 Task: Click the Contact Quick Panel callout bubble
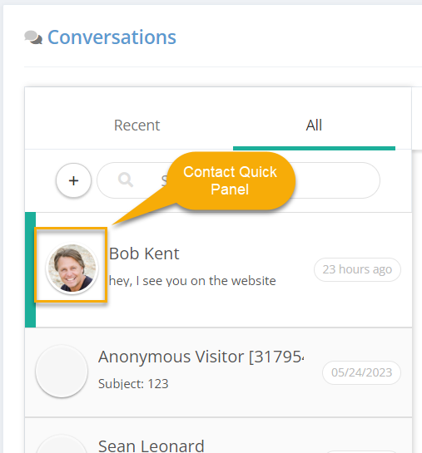[x=231, y=180]
